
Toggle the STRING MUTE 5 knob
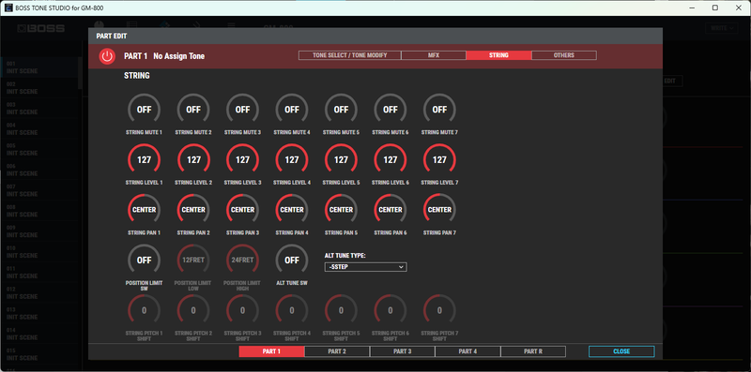pyautogui.click(x=341, y=110)
